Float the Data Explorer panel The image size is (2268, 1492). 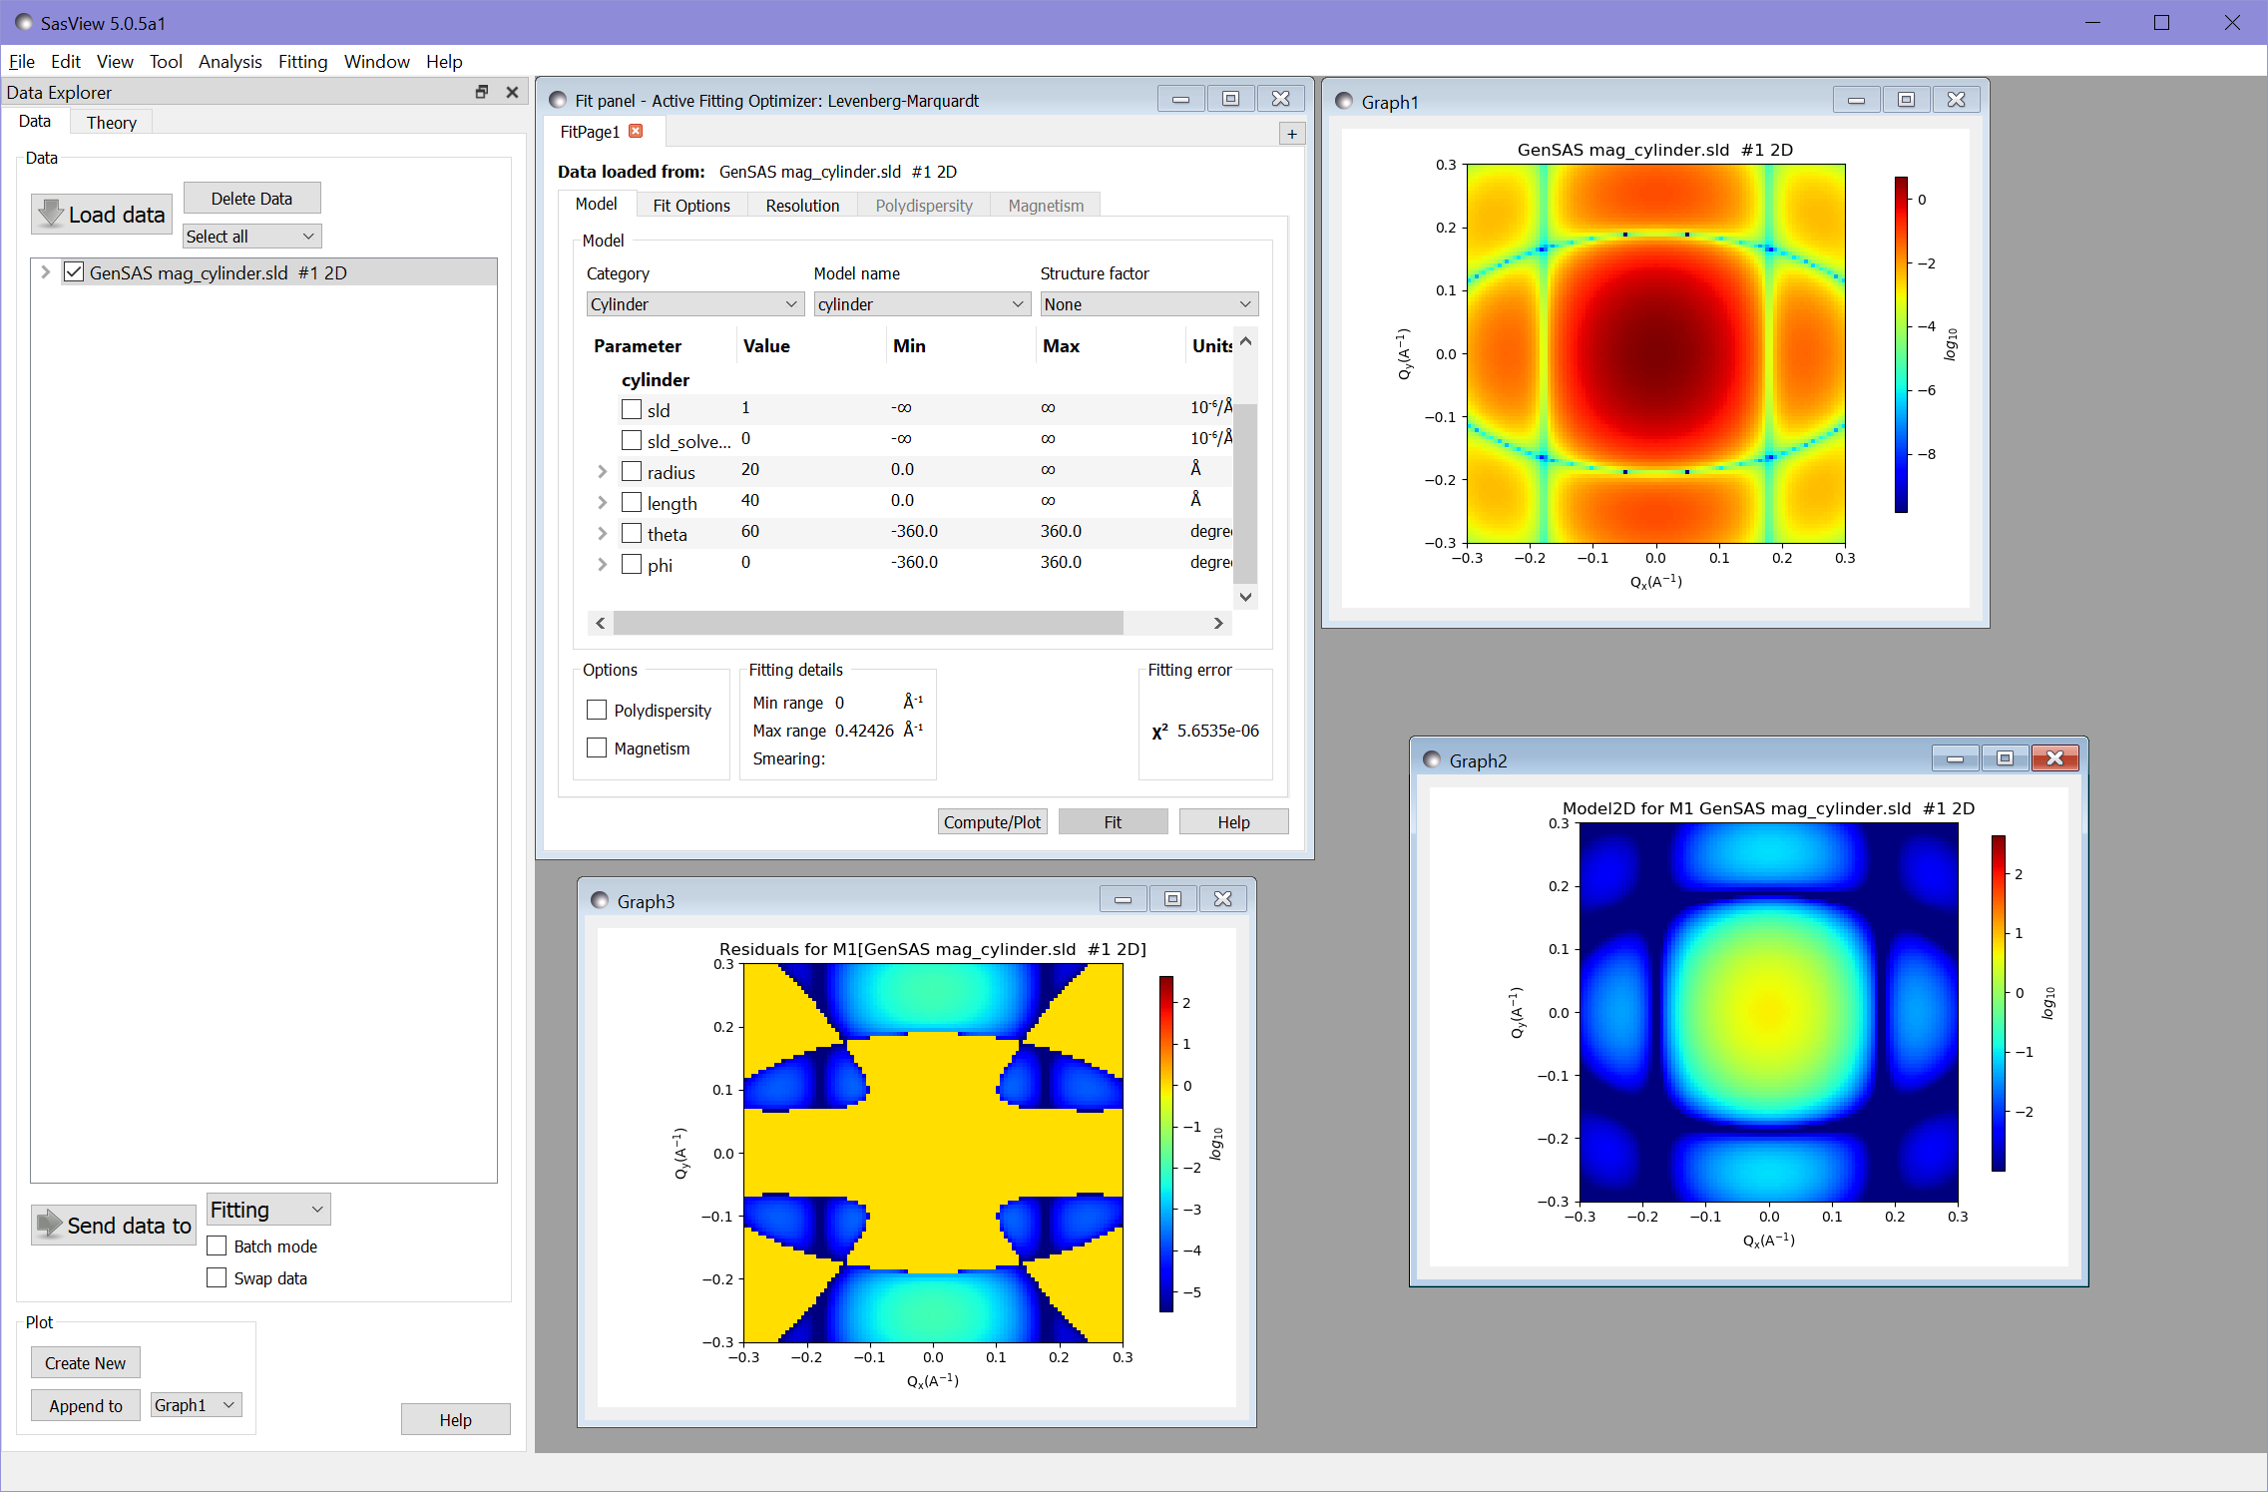[x=482, y=92]
